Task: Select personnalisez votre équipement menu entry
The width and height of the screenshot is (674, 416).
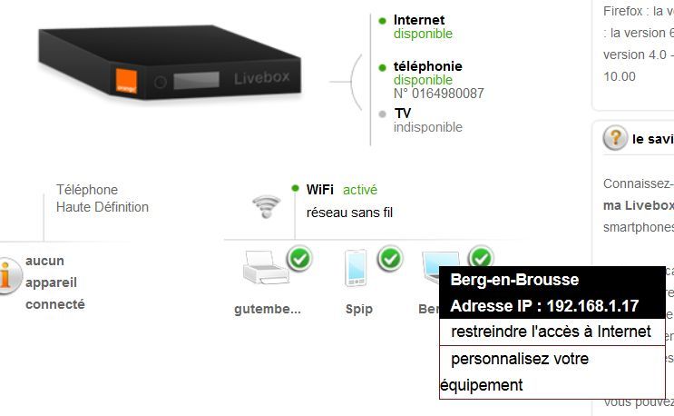Action: [x=552, y=372]
